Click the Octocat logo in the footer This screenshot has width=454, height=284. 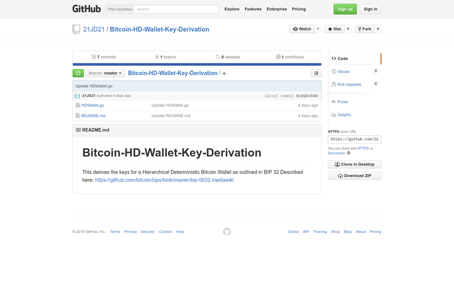coord(227,232)
